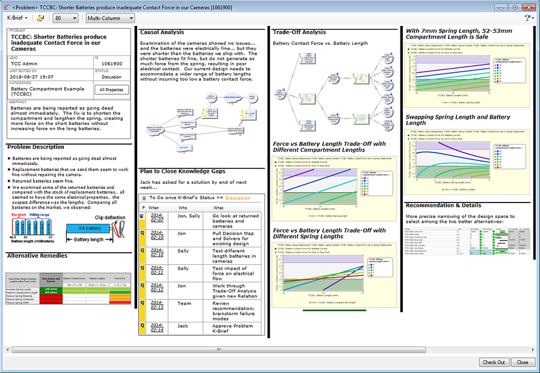The width and height of the screenshot is (540, 373).
Task: Open the Swapping Spring Length chart
Action: coord(467,162)
